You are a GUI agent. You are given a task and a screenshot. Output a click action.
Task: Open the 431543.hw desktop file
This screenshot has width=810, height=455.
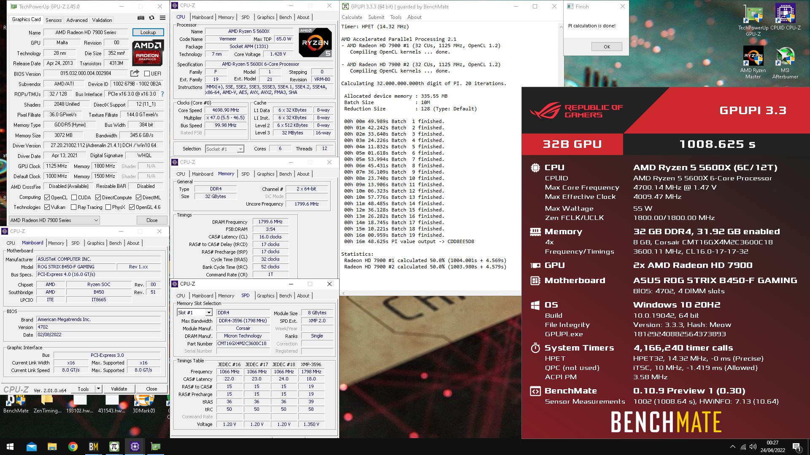[112, 404]
